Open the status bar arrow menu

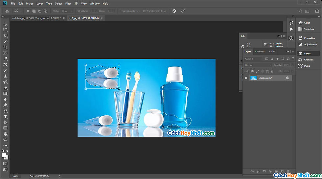point(60,176)
